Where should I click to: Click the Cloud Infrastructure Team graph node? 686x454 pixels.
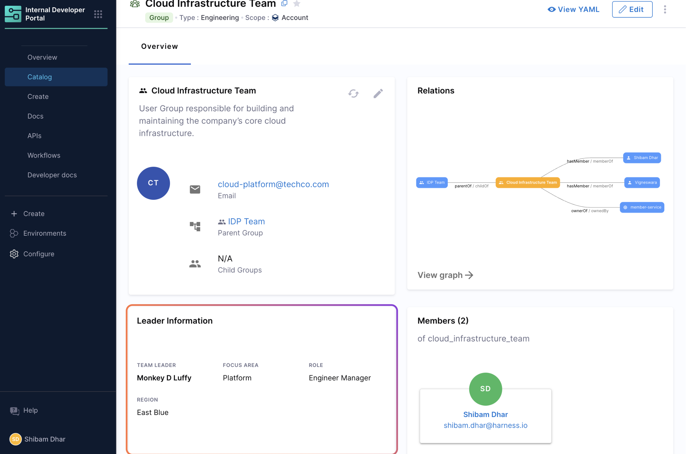[528, 183]
